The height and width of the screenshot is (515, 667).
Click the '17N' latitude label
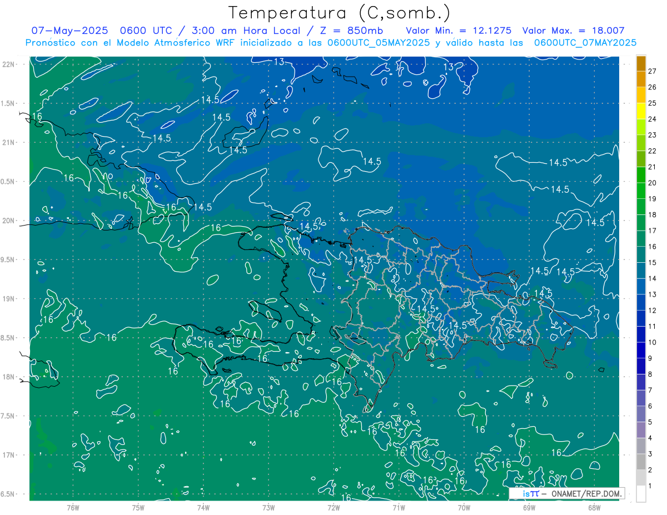(x=9, y=456)
